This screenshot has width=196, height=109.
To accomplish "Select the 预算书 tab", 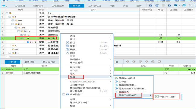I will click(x=76, y=6).
